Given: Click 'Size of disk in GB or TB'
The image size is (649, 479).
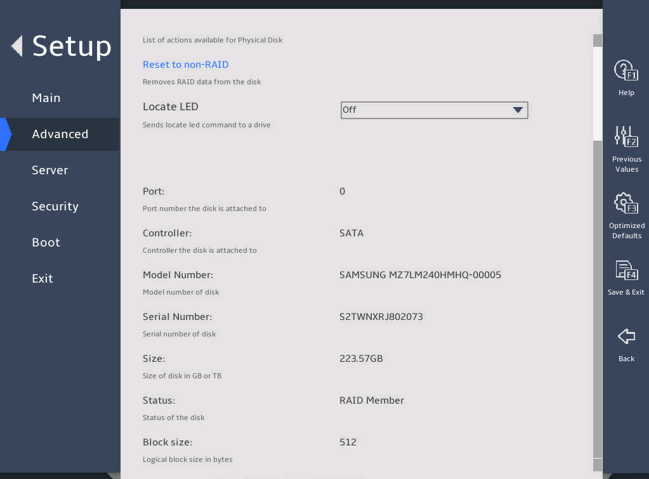Looking at the screenshot, I should 182,376.
